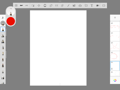Select the red collar sketch layer thumbnail

[115, 46]
